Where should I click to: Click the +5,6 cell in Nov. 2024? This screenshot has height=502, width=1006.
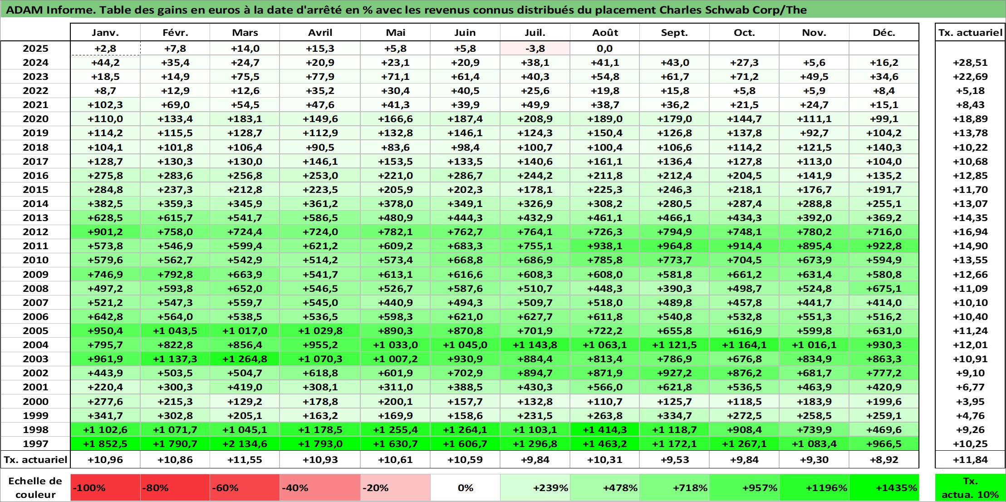tap(814, 63)
